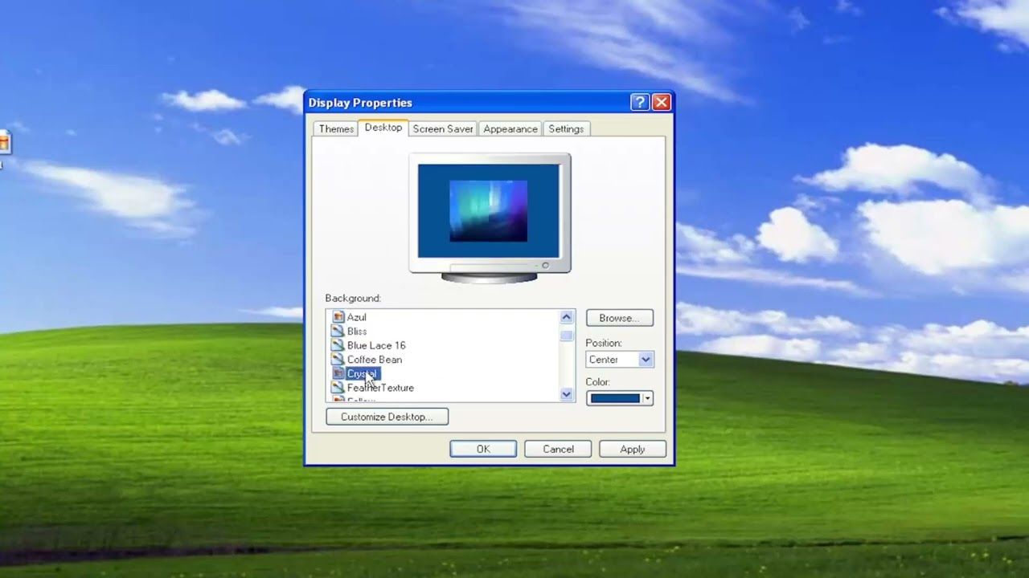Viewport: 1029px width, 578px height.
Task: Confirm with the OK button
Action: pos(483,449)
